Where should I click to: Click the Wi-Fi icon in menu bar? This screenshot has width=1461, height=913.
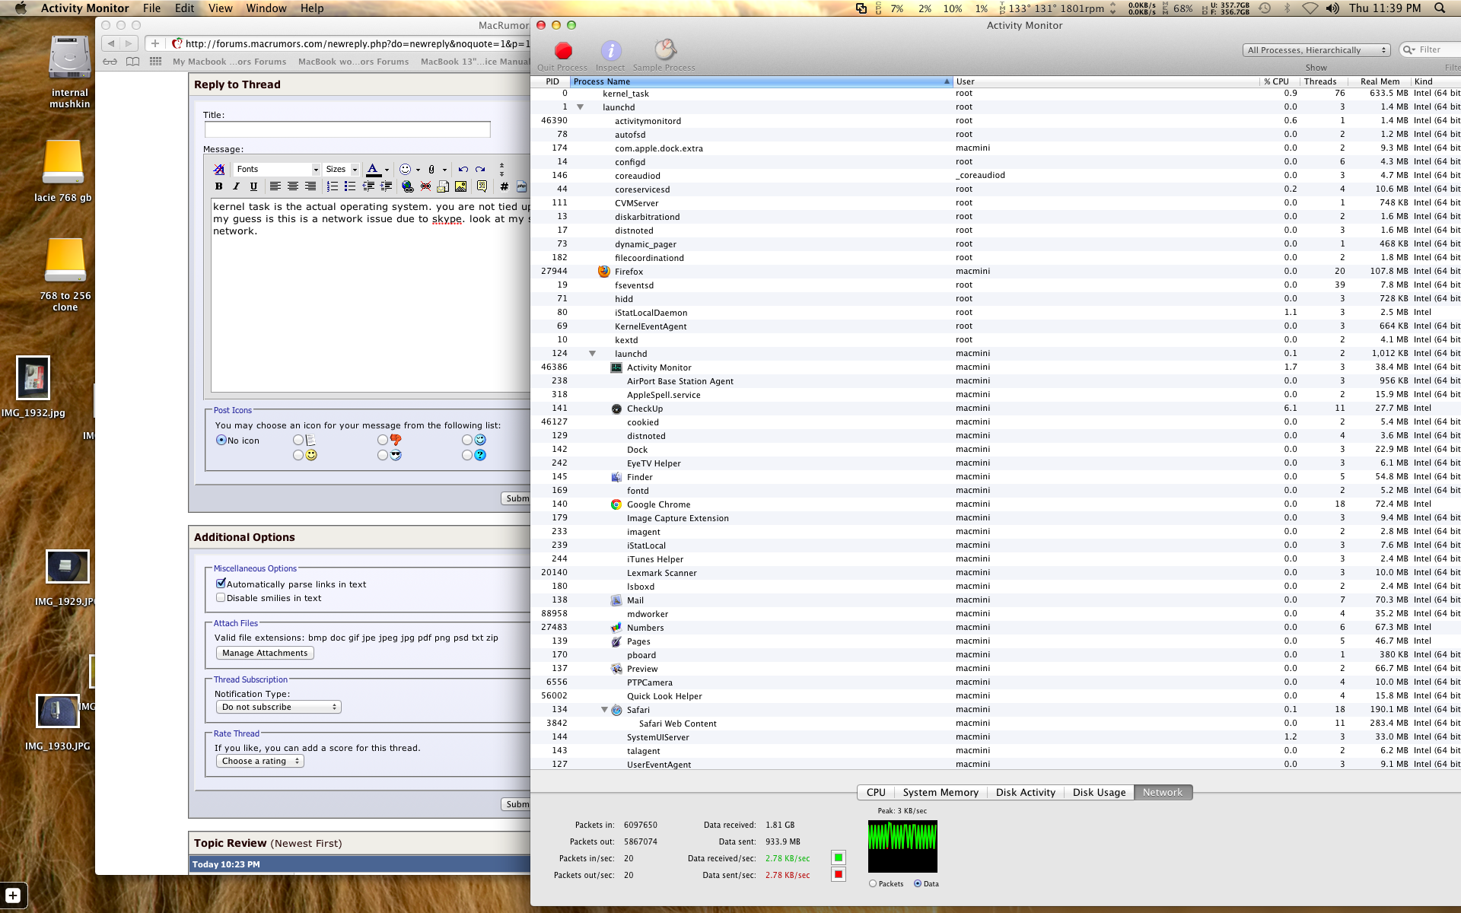click(1310, 8)
